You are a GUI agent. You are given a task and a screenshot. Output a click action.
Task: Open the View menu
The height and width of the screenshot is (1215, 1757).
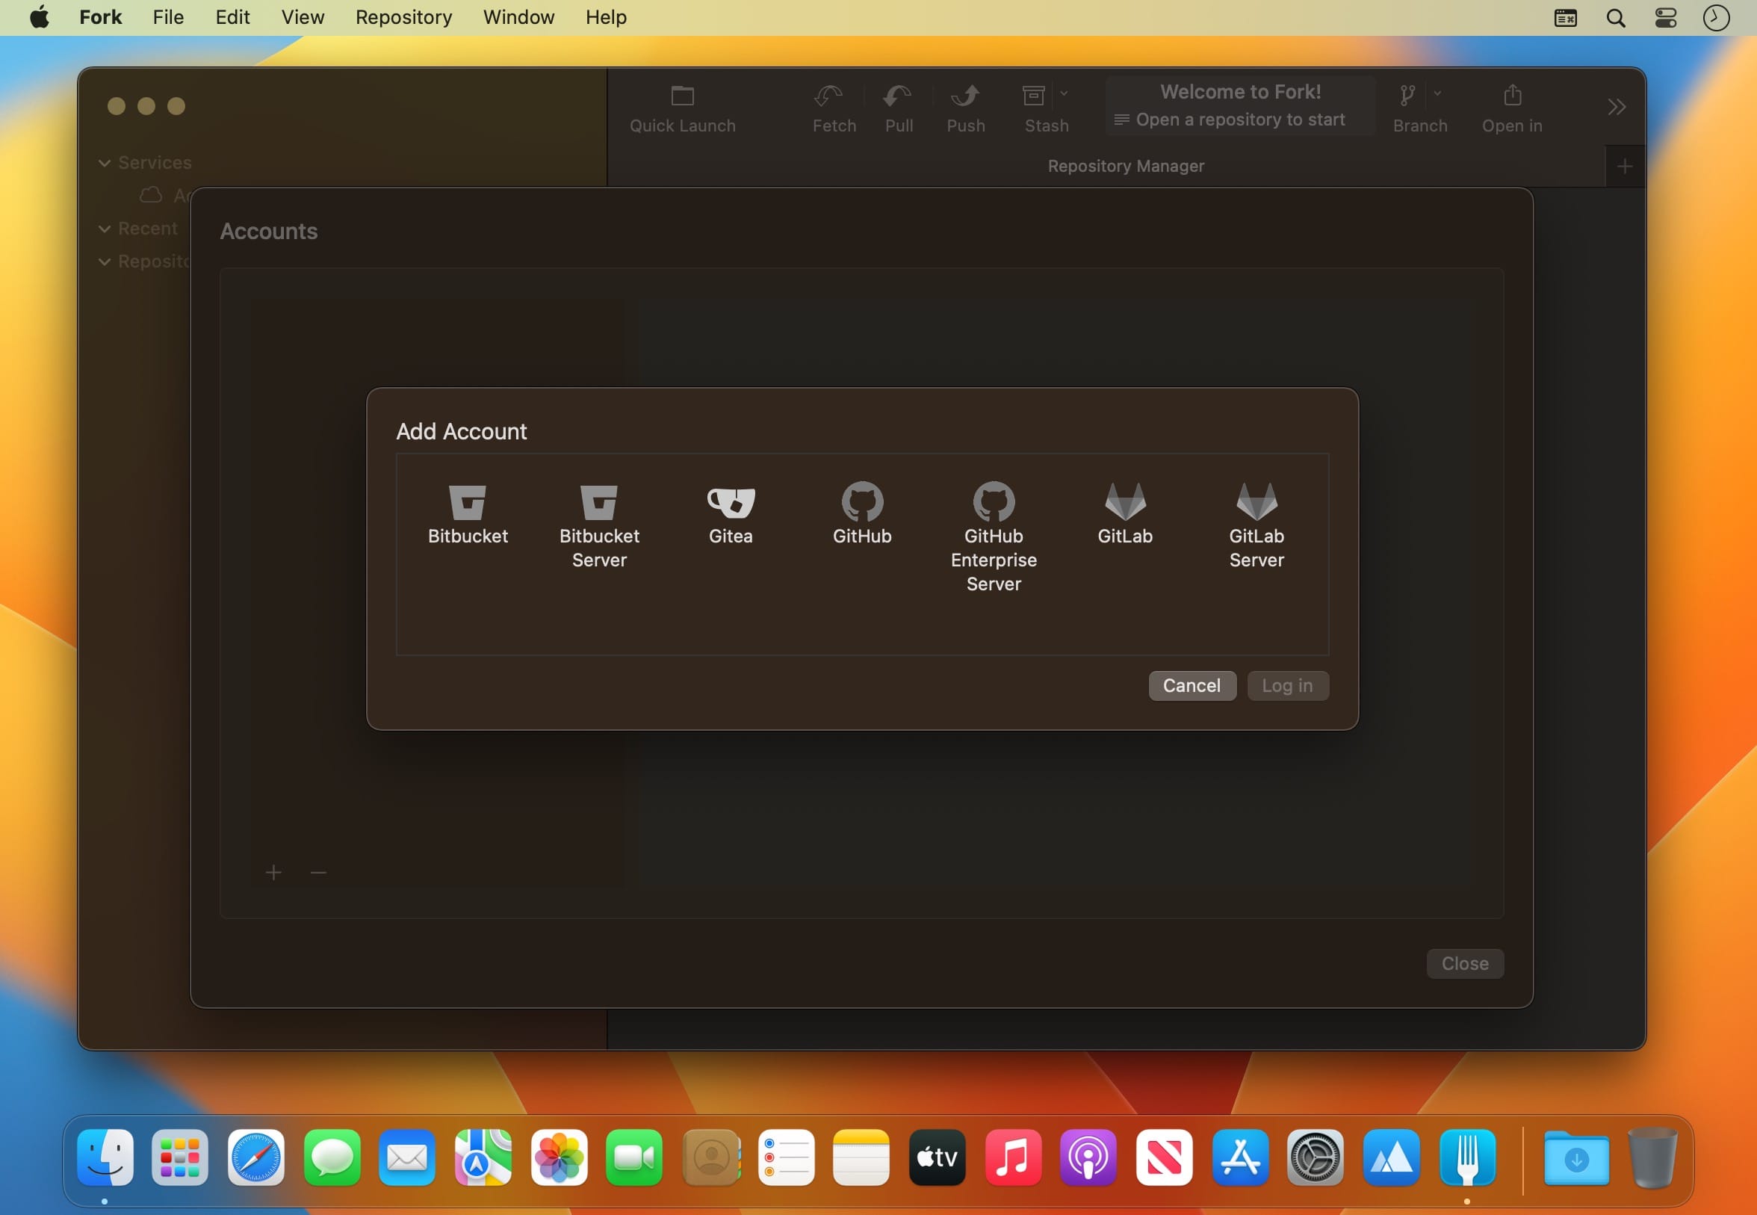point(302,16)
